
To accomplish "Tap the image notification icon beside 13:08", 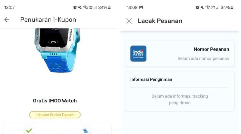I will [141, 7].
